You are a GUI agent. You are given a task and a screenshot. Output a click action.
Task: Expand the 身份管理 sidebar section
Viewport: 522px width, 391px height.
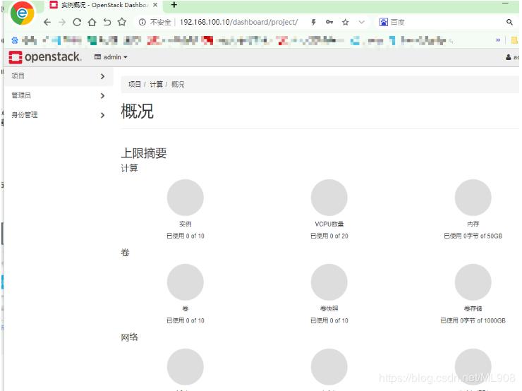[59, 115]
